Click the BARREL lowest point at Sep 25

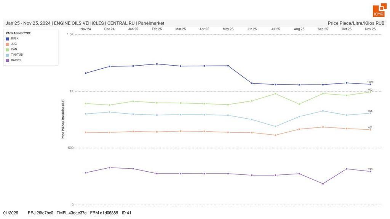323,184
